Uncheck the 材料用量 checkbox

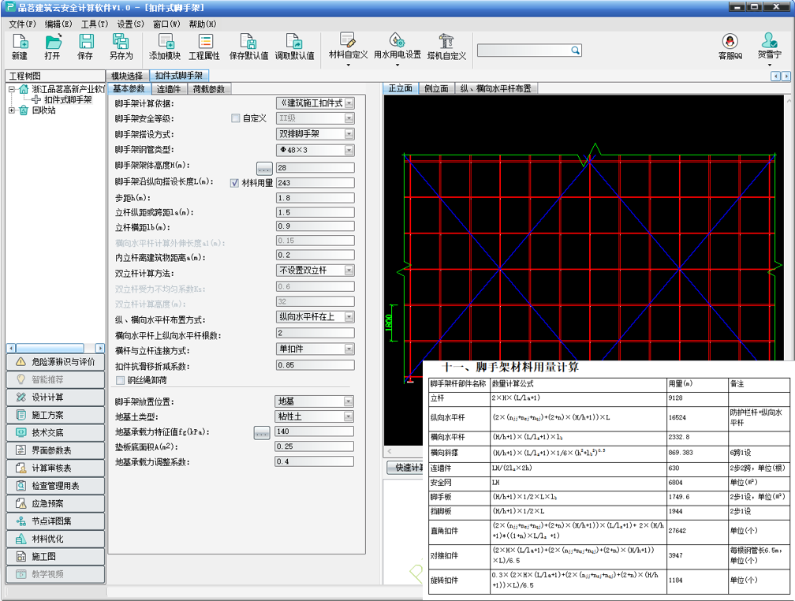coord(234,183)
